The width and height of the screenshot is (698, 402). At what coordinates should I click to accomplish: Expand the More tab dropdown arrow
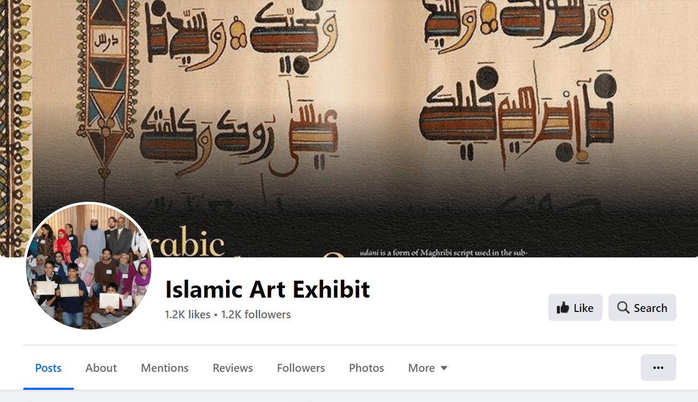click(x=444, y=368)
